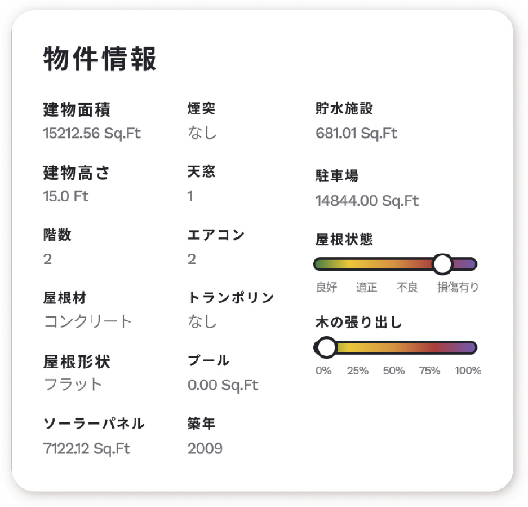Click the 物件情報 heading
Screen dimensions: 528x507
(100, 59)
